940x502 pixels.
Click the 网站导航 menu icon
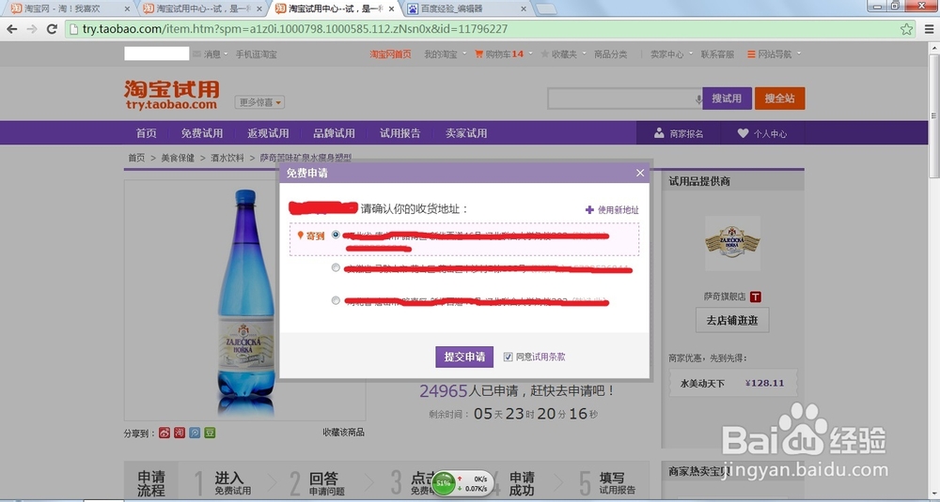coord(750,53)
